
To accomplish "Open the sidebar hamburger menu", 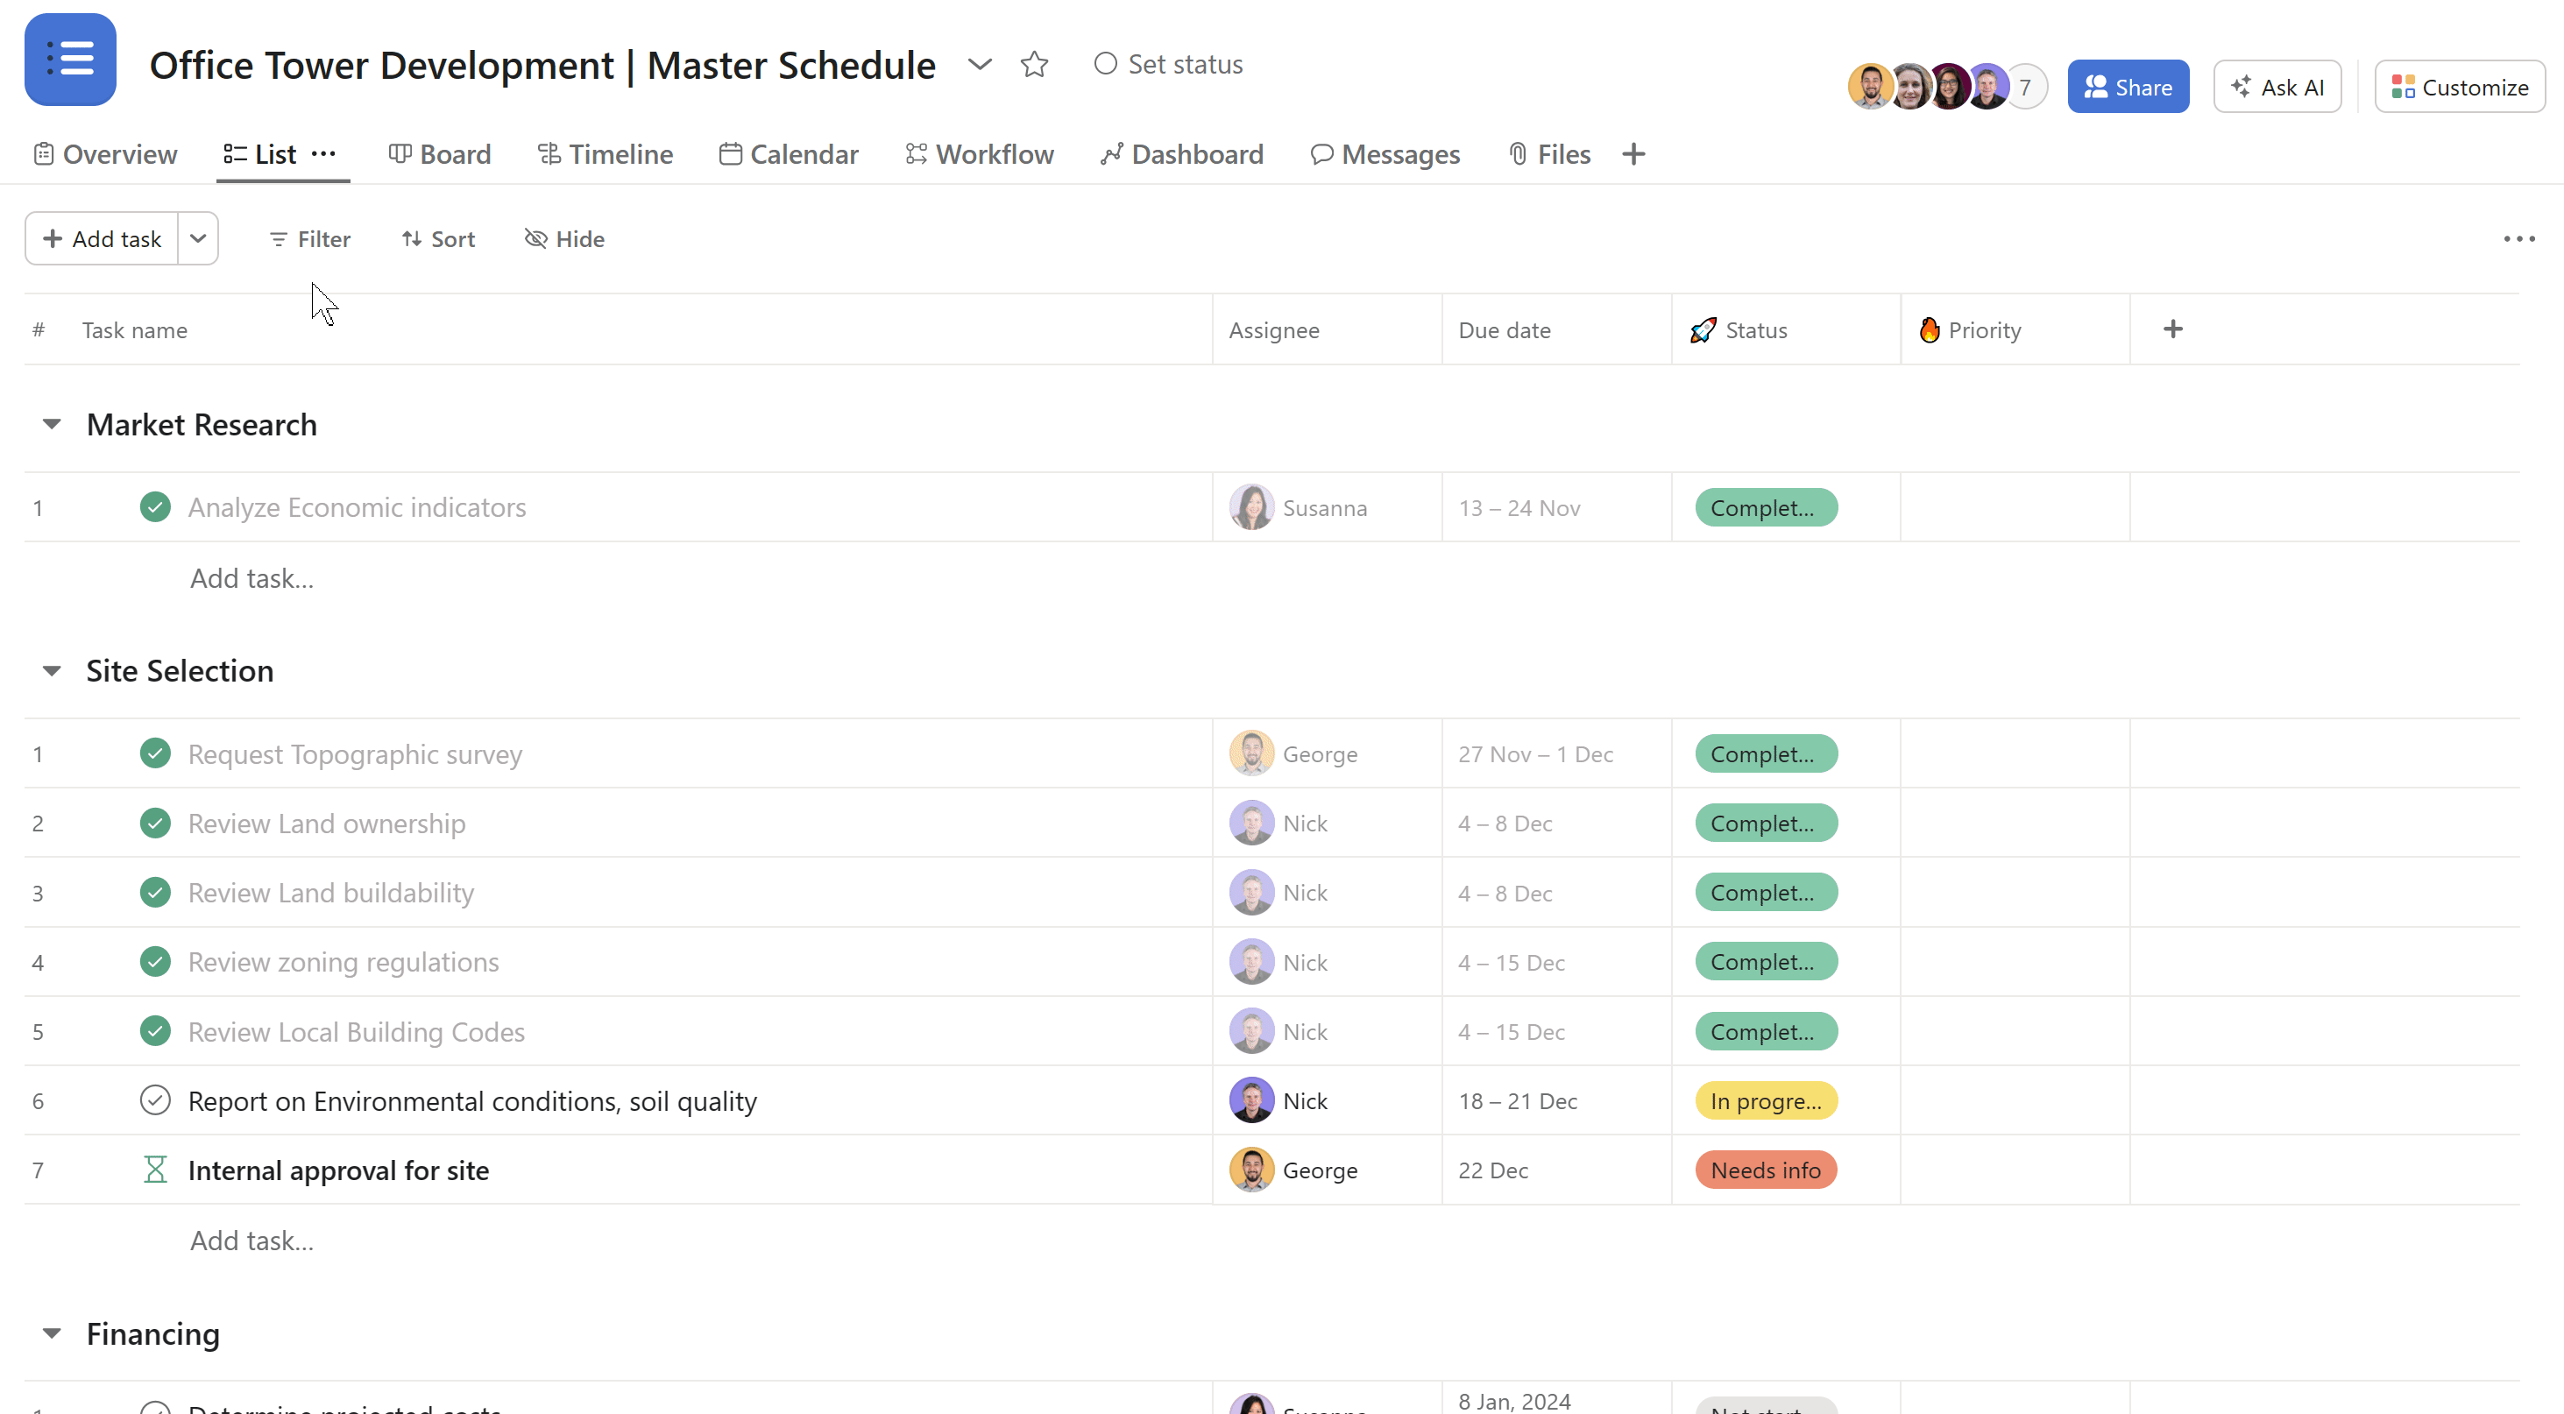I will pyautogui.click(x=70, y=59).
